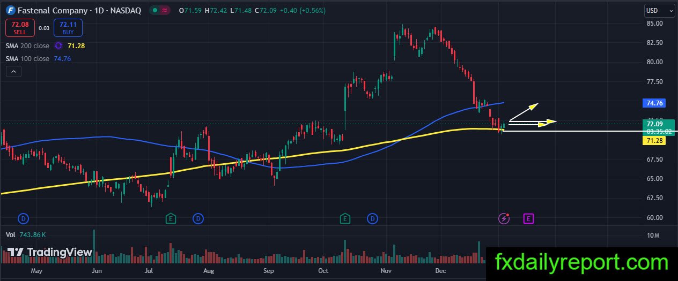Viewport: 678px width, 281px height.
Task: Click the 85.00 price scale label
Action: 655,24
